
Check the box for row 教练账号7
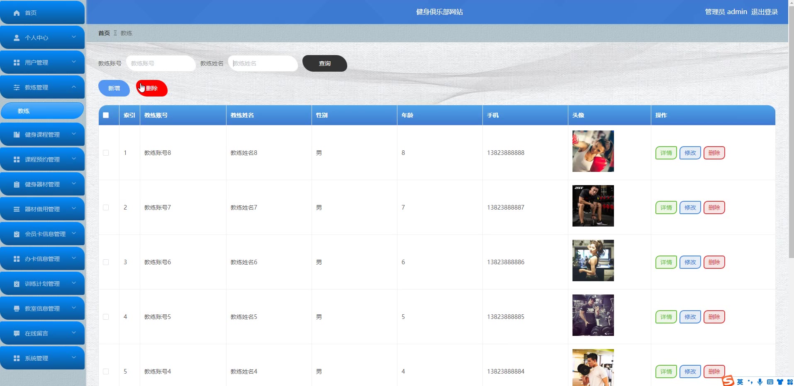pos(106,207)
